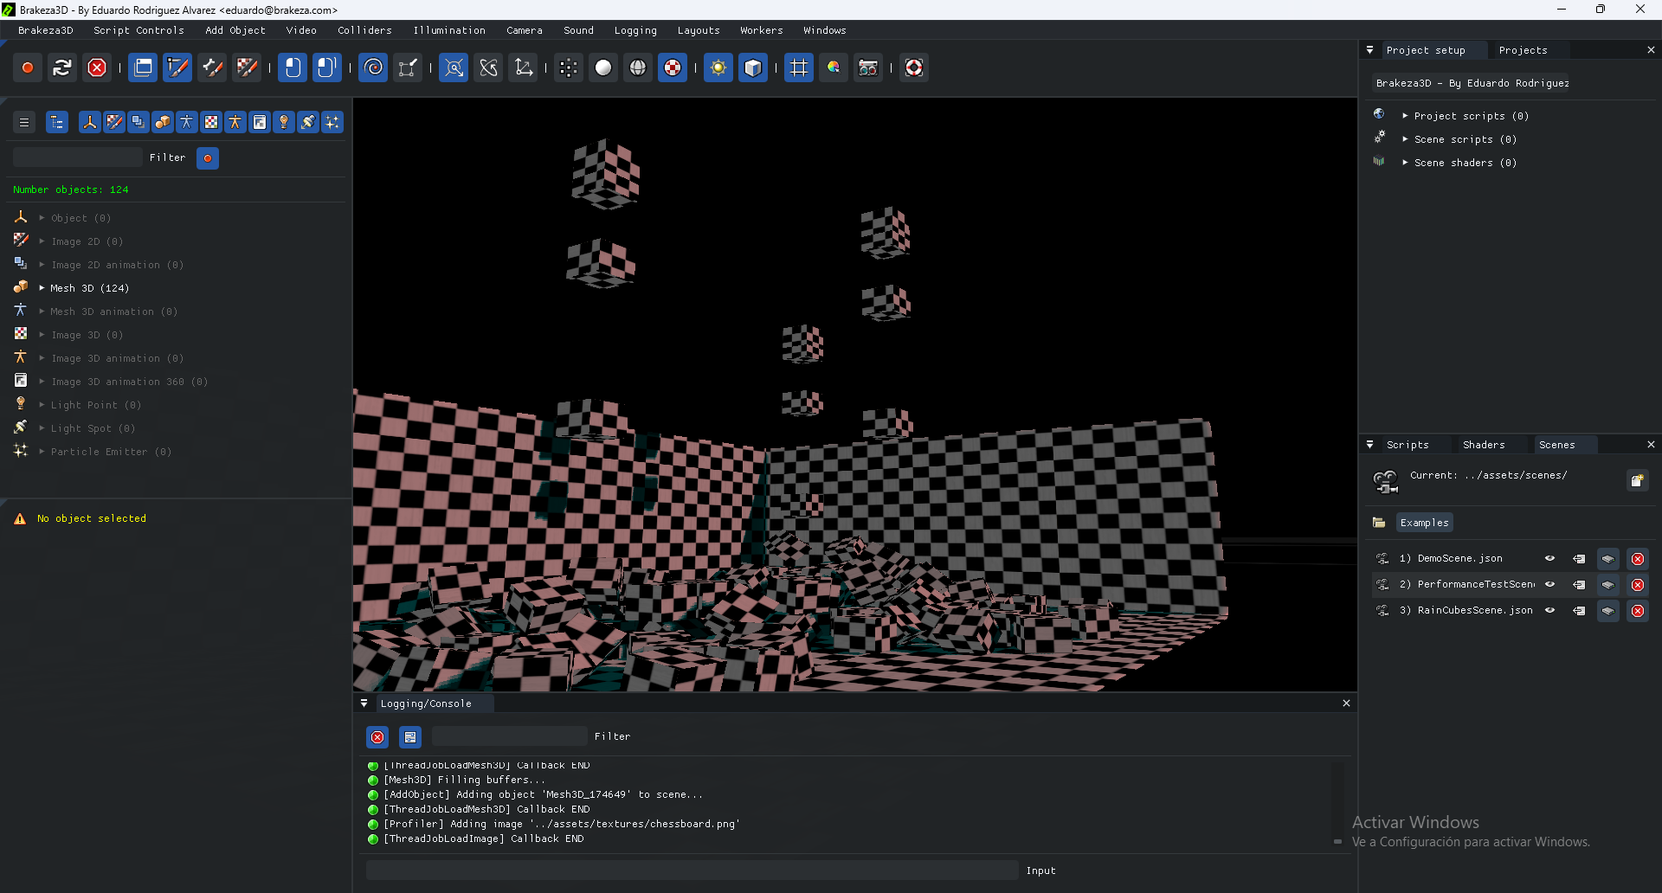1662x893 pixels.
Task: Click the eye icon for DemoScene.json
Action: [1549, 559]
